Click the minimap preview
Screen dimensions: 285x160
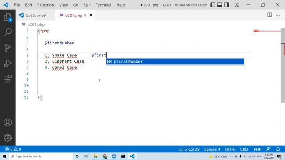tap(267, 31)
